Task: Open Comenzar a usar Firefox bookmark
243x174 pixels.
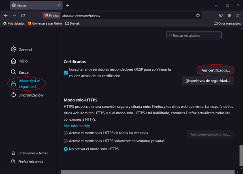Action: 45,23
